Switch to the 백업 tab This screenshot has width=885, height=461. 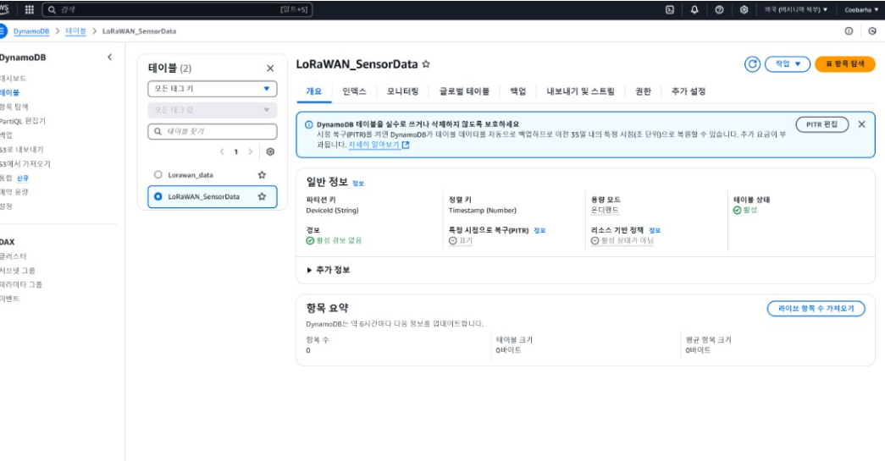tap(518, 91)
